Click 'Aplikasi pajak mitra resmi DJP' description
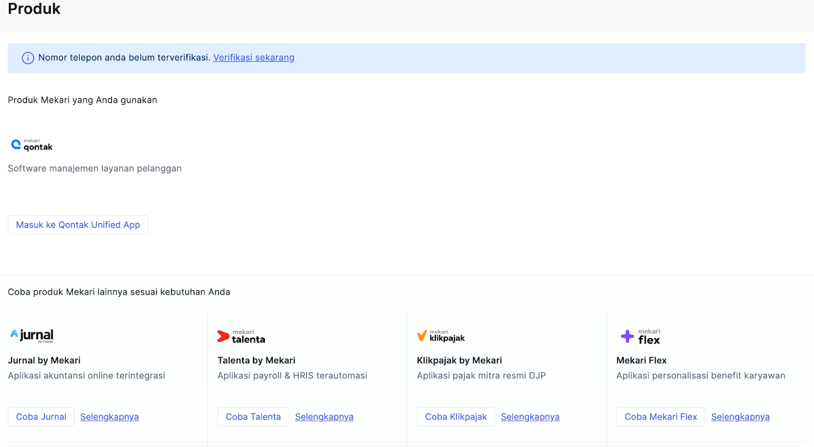Screen dimensions: 814x447 pos(481,376)
